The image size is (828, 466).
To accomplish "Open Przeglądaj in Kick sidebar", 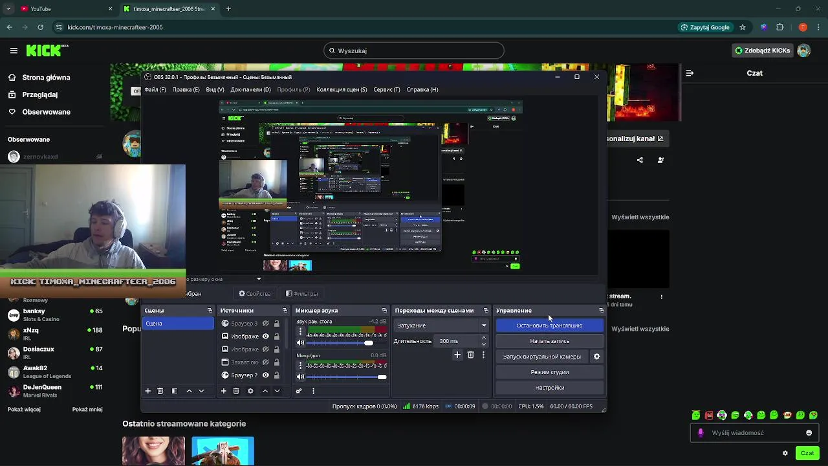I will tap(39, 94).
